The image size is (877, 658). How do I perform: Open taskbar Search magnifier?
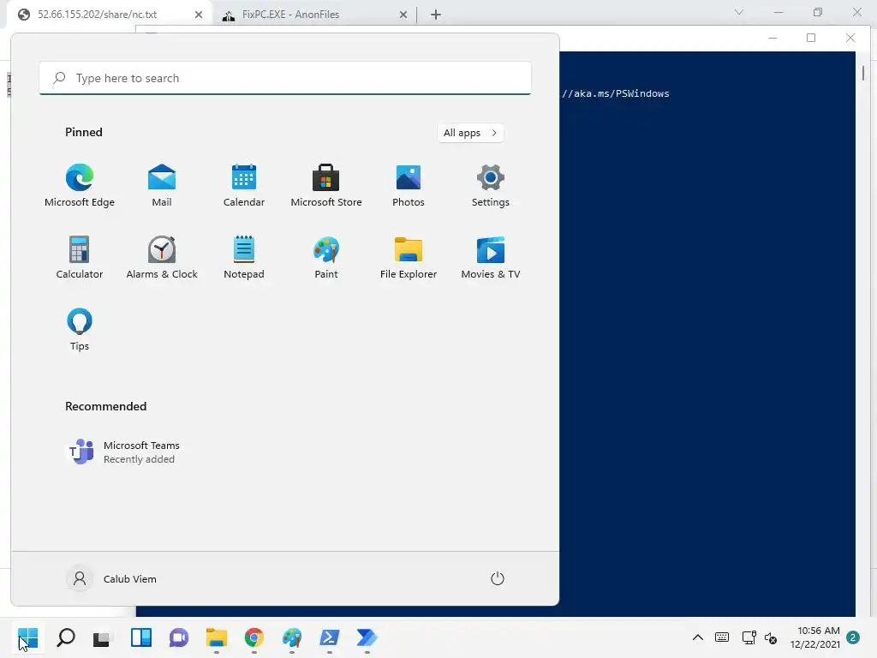click(x=65, y=637)
